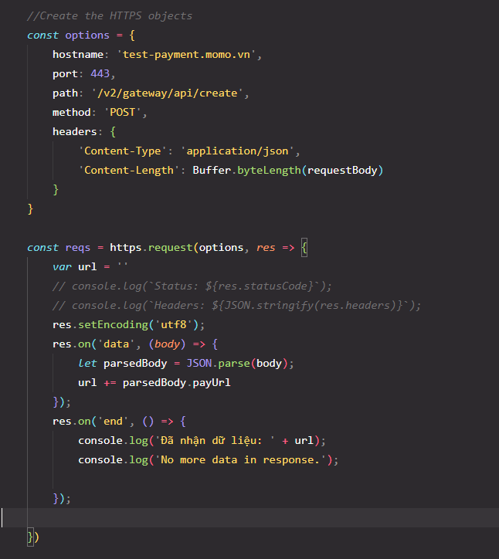Click the 'options' variable in const declaration
The image size is (499, 559).
87,36
